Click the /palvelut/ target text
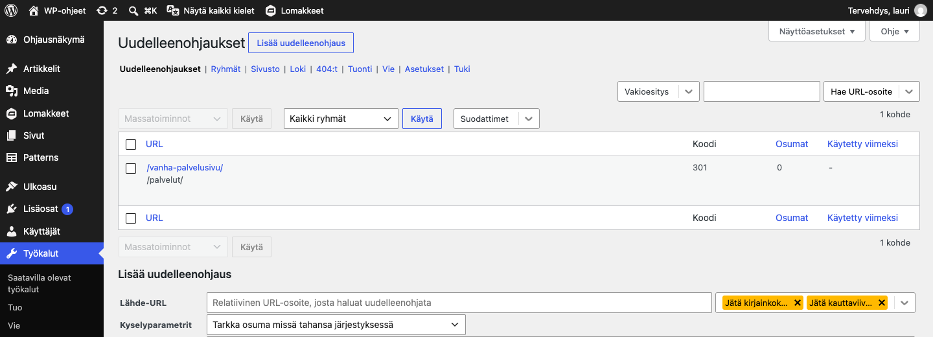This screenshot has height=337, width=933. (165, 180)
